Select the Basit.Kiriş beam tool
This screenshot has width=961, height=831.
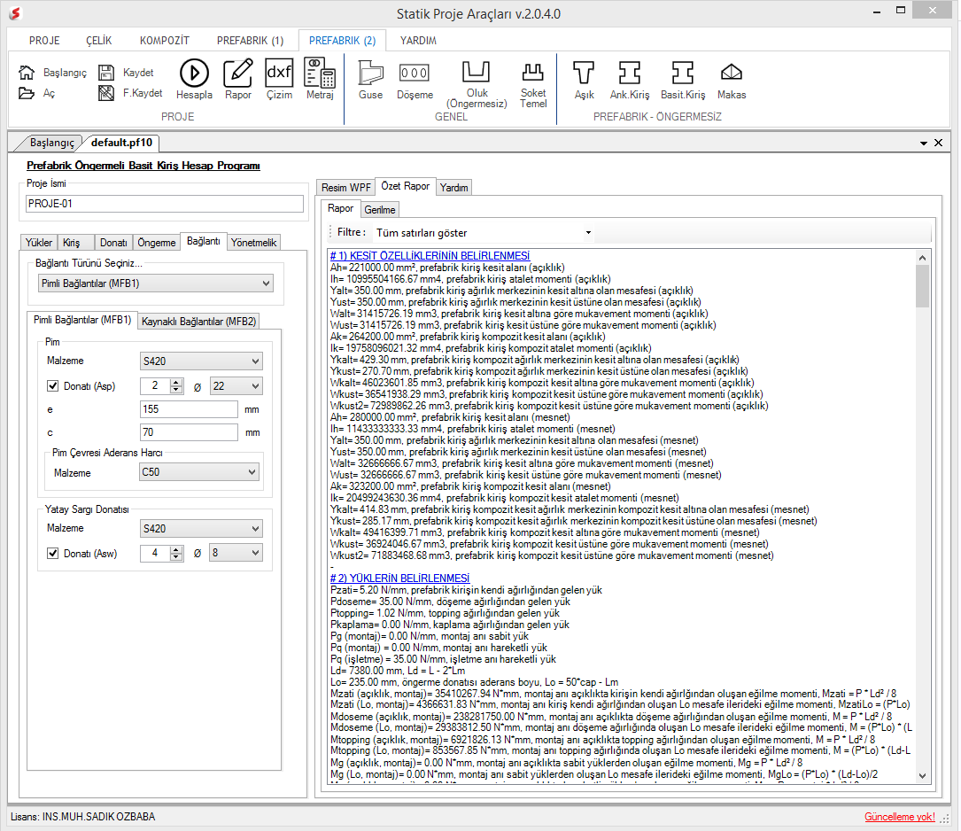[x=682, y=73]
